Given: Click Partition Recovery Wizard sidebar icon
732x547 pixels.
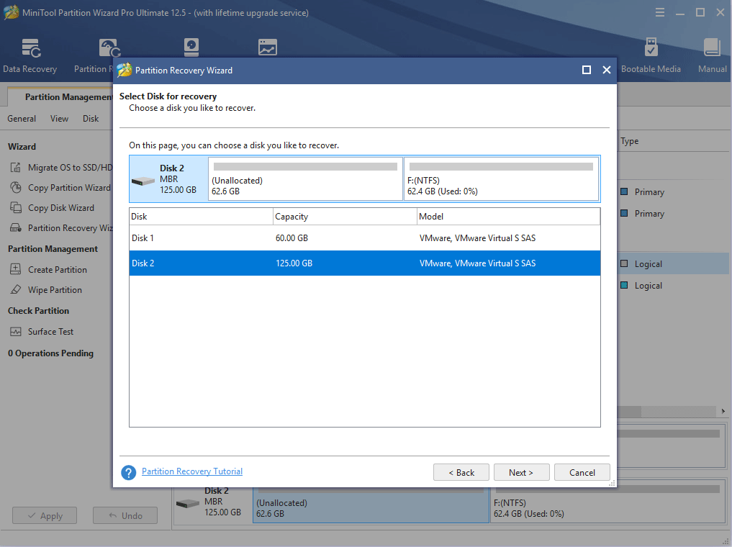Looking at the screenshot, I should tap(15, 227).
